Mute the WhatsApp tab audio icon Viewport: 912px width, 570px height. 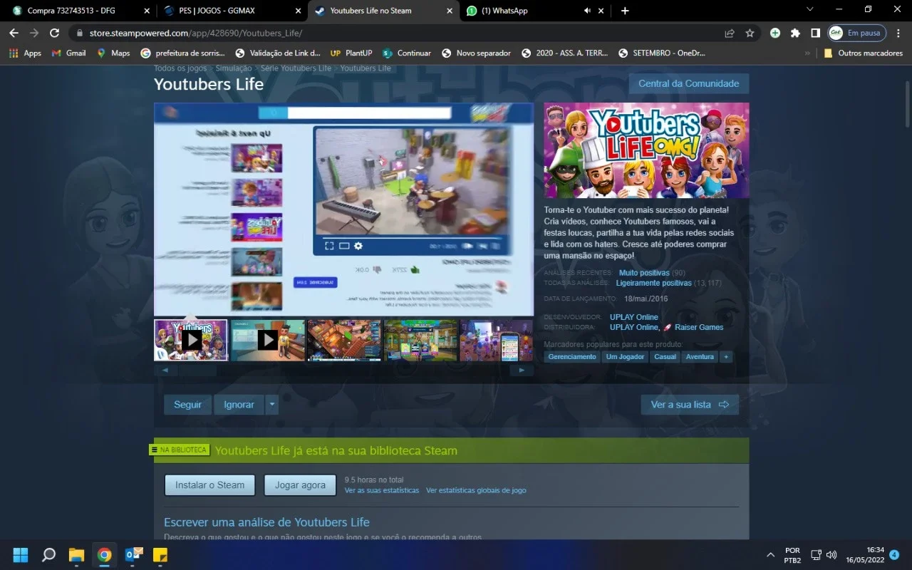coord(587,11)
